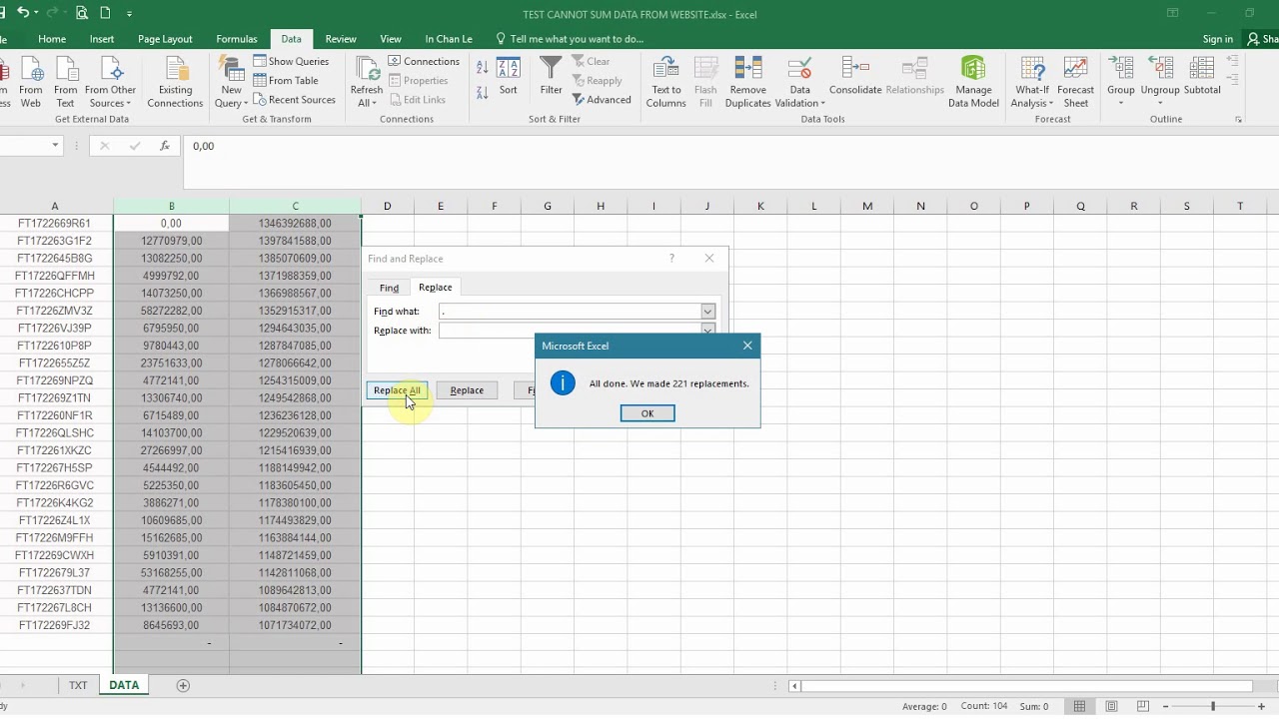Click cell value 12770979,00

tap(171, 241)
